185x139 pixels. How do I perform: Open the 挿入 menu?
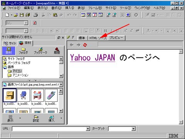click(69, 8)
